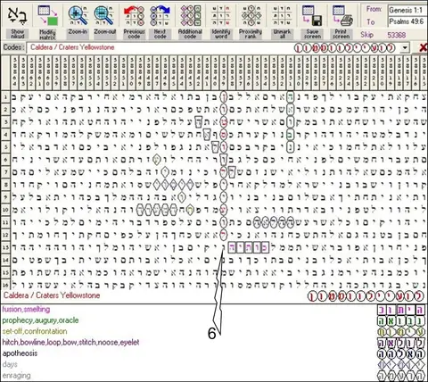Click matrix row number 1 header

click(x=5, y=97)
